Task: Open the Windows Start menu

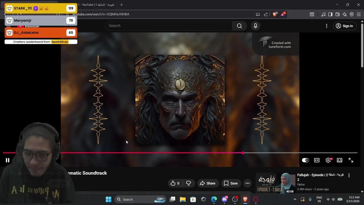Action: [x=108, y=199]
